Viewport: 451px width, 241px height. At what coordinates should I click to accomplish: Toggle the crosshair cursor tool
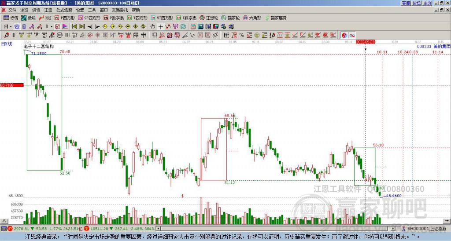(160, 27)
